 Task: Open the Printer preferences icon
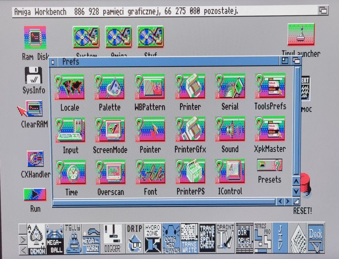click(x=190, y=86)
